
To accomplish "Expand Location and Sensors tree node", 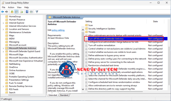I will tap(3, 29).
